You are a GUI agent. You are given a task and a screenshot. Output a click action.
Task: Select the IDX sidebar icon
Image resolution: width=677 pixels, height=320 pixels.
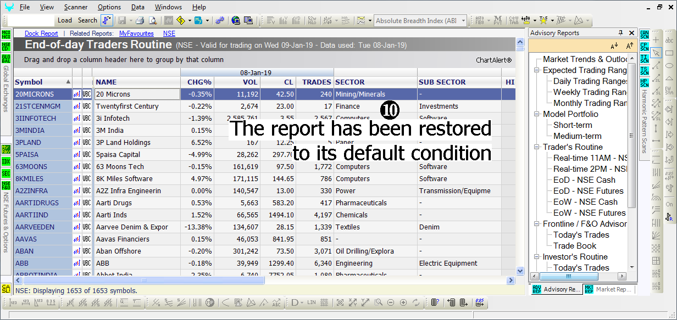[x=6, y=161]
